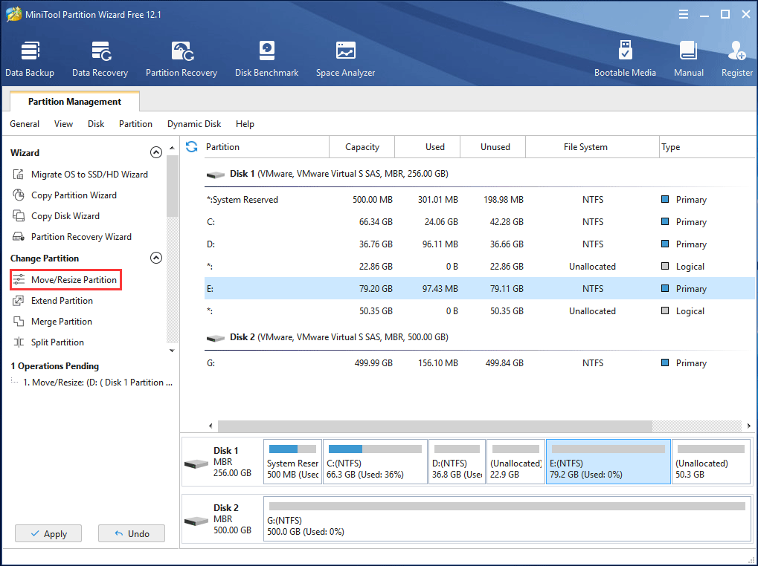Click the blue Primary swatch on E: row
The image size is (758, 566).
pos(665,288)
